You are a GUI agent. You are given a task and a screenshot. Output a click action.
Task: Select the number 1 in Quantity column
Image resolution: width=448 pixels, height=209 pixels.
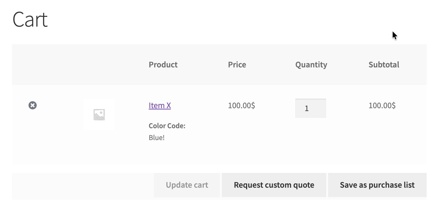[x=306, y=108]
